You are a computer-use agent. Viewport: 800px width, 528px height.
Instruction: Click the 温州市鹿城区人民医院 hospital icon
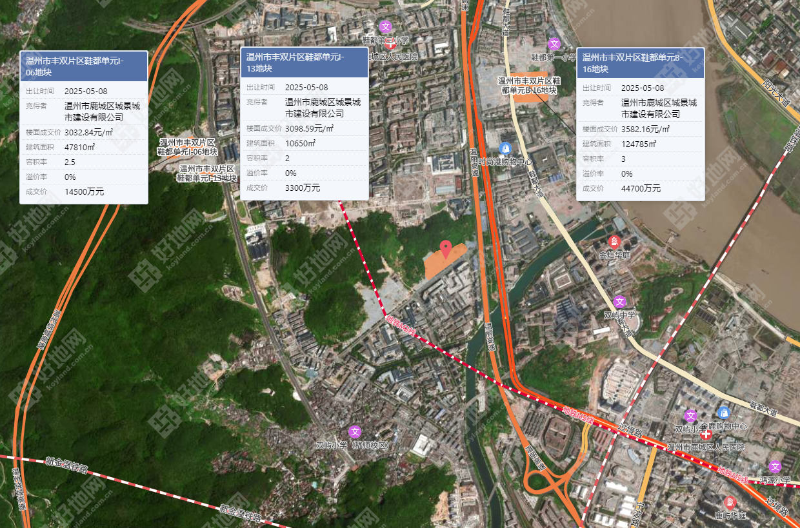point(705,435)
